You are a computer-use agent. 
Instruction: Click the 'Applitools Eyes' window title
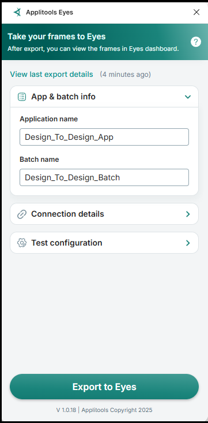tap(50, 12)
